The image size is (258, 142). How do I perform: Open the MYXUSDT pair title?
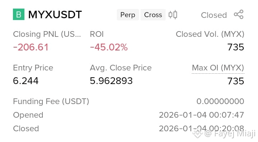(x=55, y=15)
